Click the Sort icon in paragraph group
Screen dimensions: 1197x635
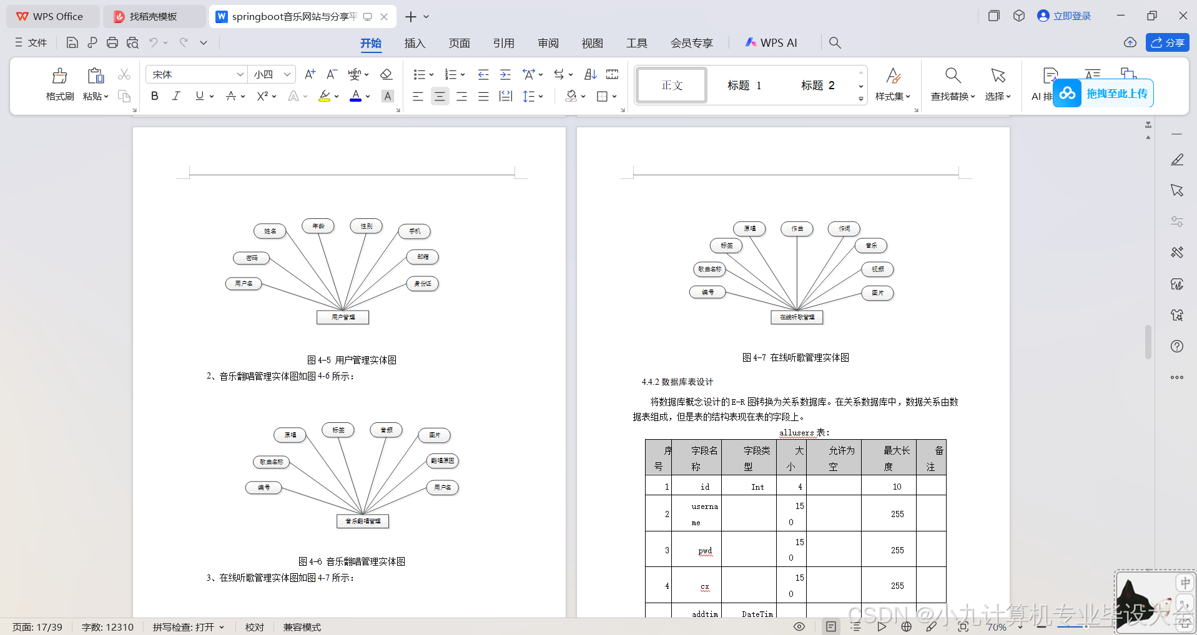tap(590, 74)
